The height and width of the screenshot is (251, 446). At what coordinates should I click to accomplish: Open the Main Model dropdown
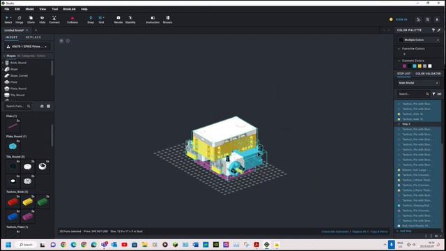coord(419,83)
